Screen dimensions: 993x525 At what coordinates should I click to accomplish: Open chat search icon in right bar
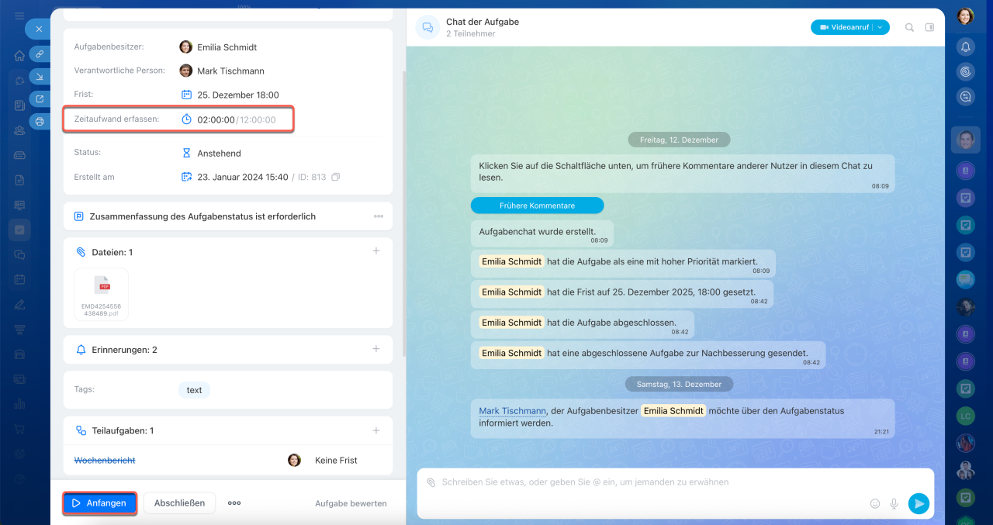tap(966, 97)
